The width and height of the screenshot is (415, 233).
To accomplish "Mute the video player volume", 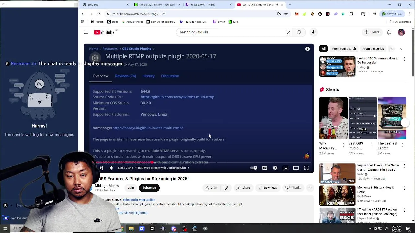I will [111, 168].
